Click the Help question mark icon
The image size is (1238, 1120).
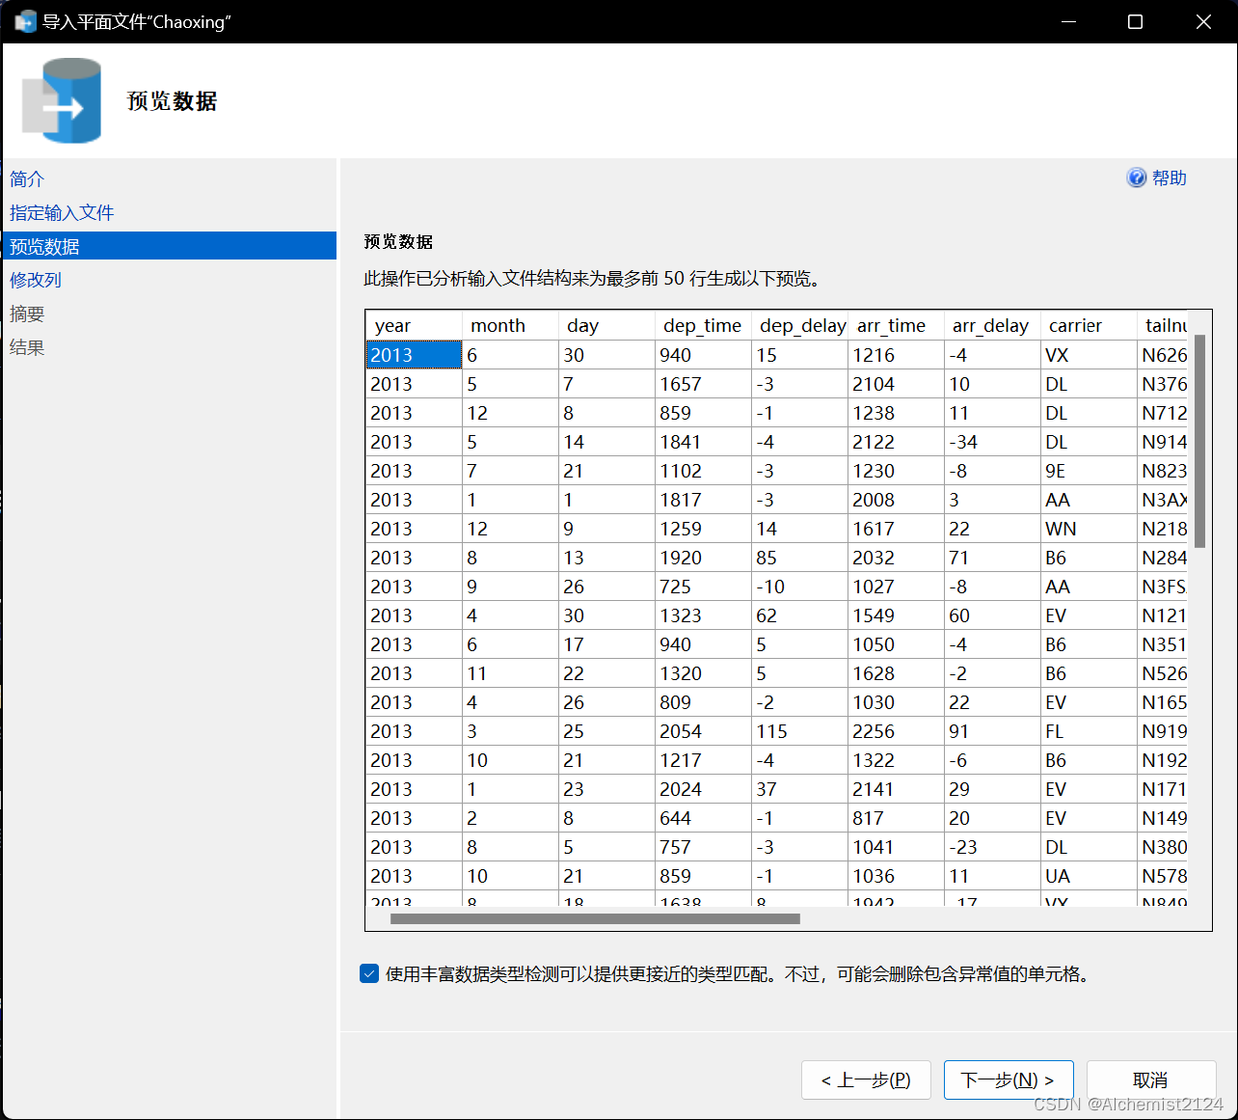click(1137, 178)
